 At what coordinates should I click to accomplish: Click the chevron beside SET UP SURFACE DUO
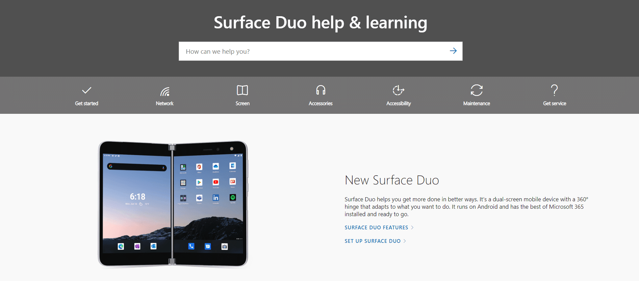tap(405, 241)
